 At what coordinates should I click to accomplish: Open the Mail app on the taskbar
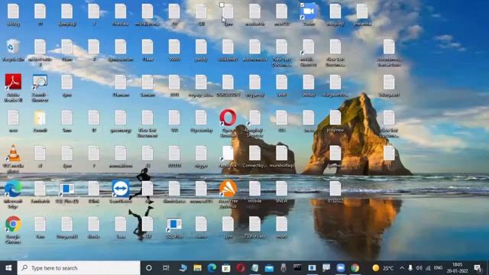(269, 268)
